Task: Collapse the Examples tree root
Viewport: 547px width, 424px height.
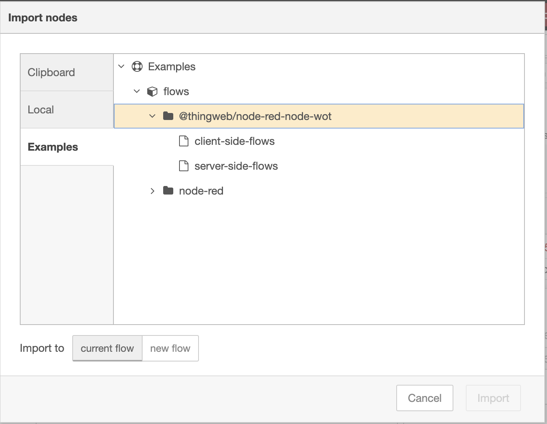Action: [x=121, y=66]
